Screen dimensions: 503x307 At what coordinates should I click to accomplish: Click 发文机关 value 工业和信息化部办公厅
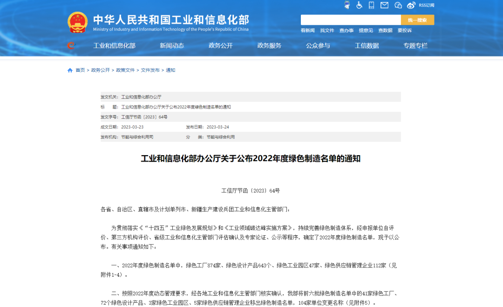(x=141, y=97)
